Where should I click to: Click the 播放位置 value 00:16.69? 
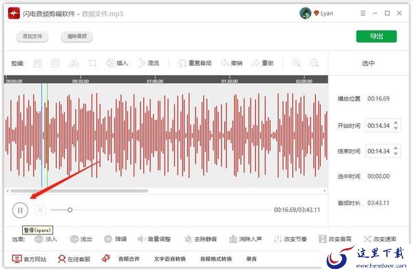tap(379, 98)
